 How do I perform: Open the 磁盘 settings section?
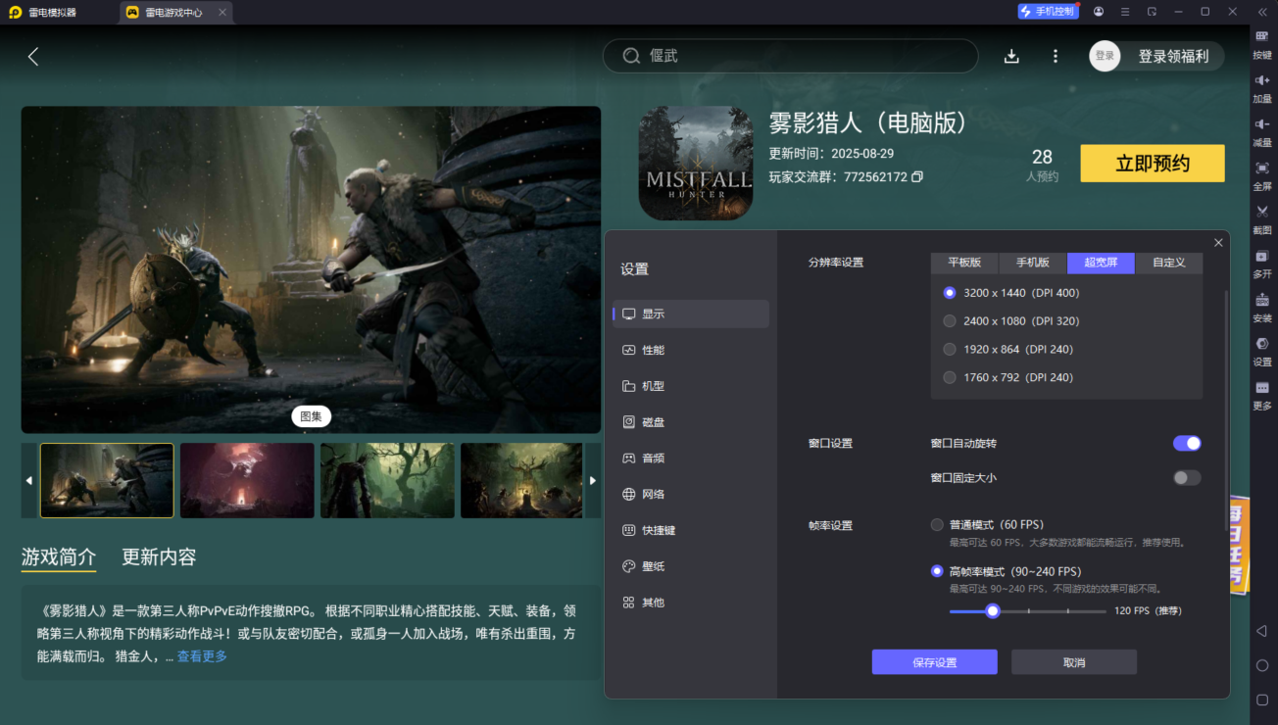(x=691, y=422)
